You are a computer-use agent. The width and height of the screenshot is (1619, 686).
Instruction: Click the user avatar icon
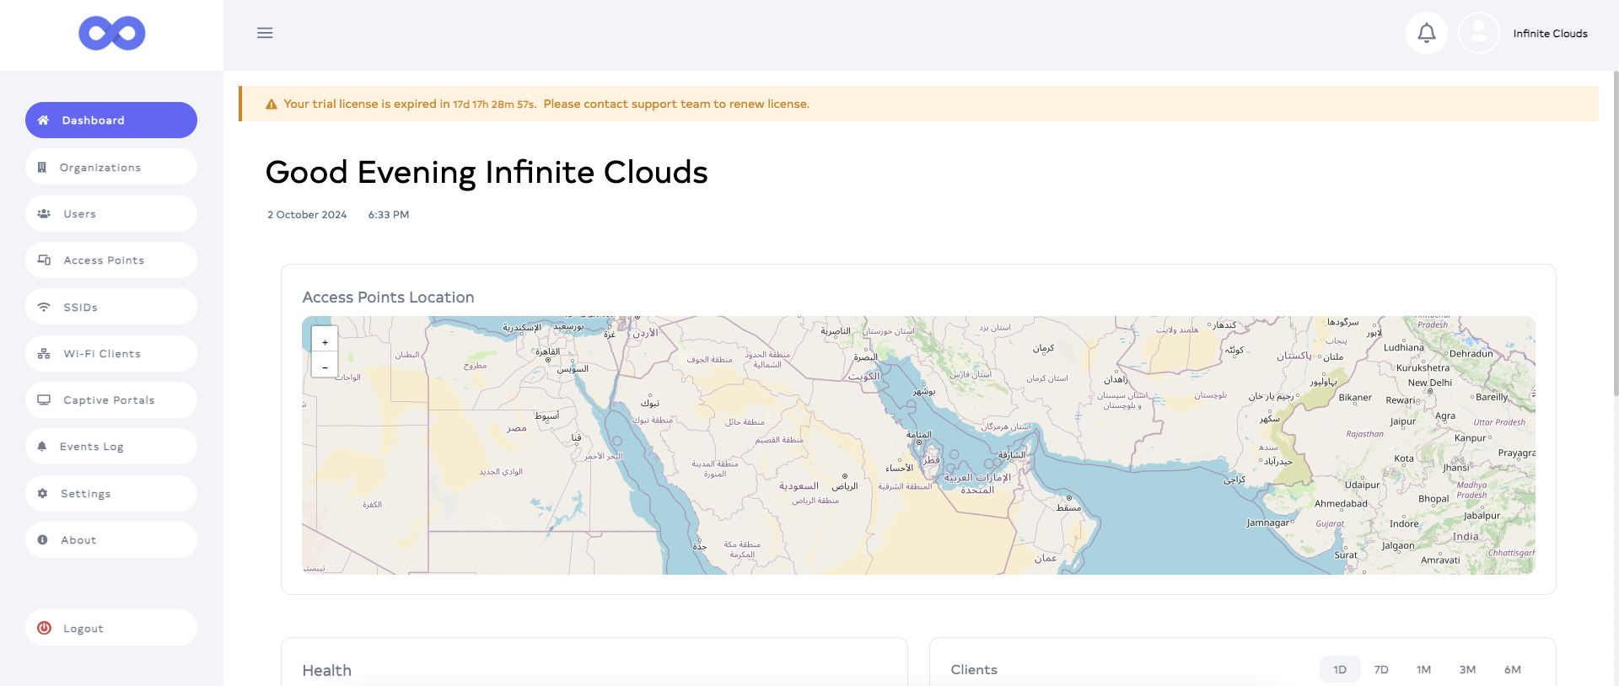pos(1478,33)
